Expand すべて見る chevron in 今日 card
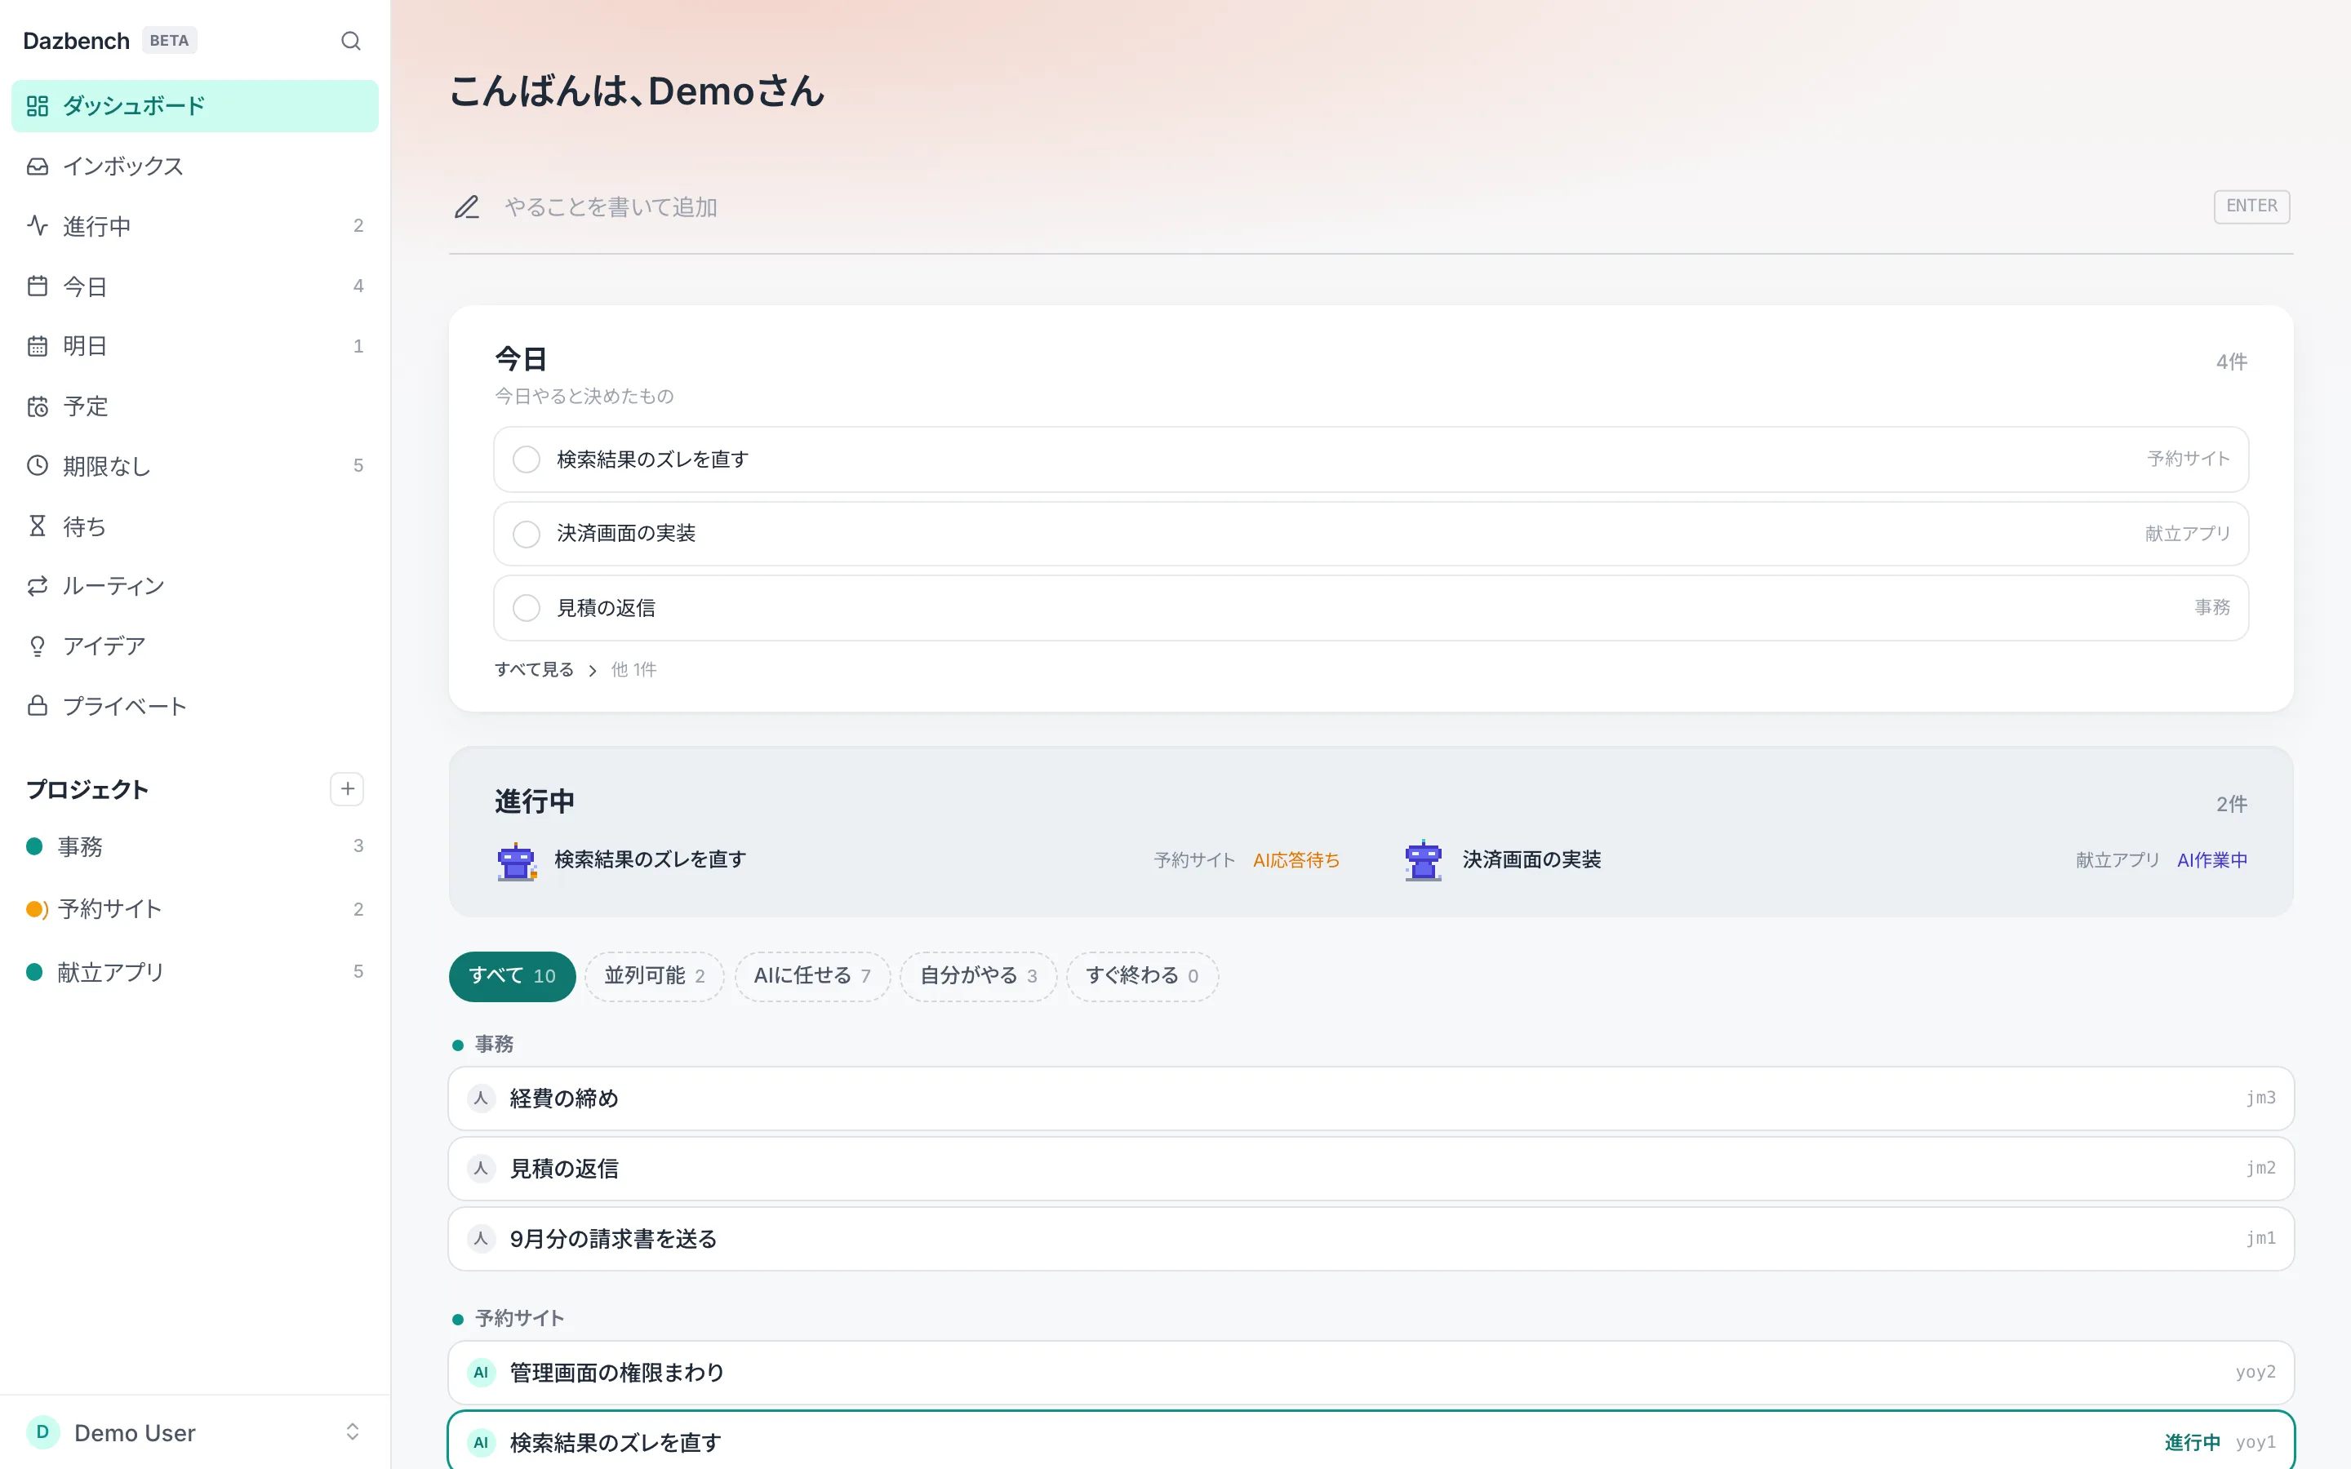2351x1469 pixels. point(593,670)
